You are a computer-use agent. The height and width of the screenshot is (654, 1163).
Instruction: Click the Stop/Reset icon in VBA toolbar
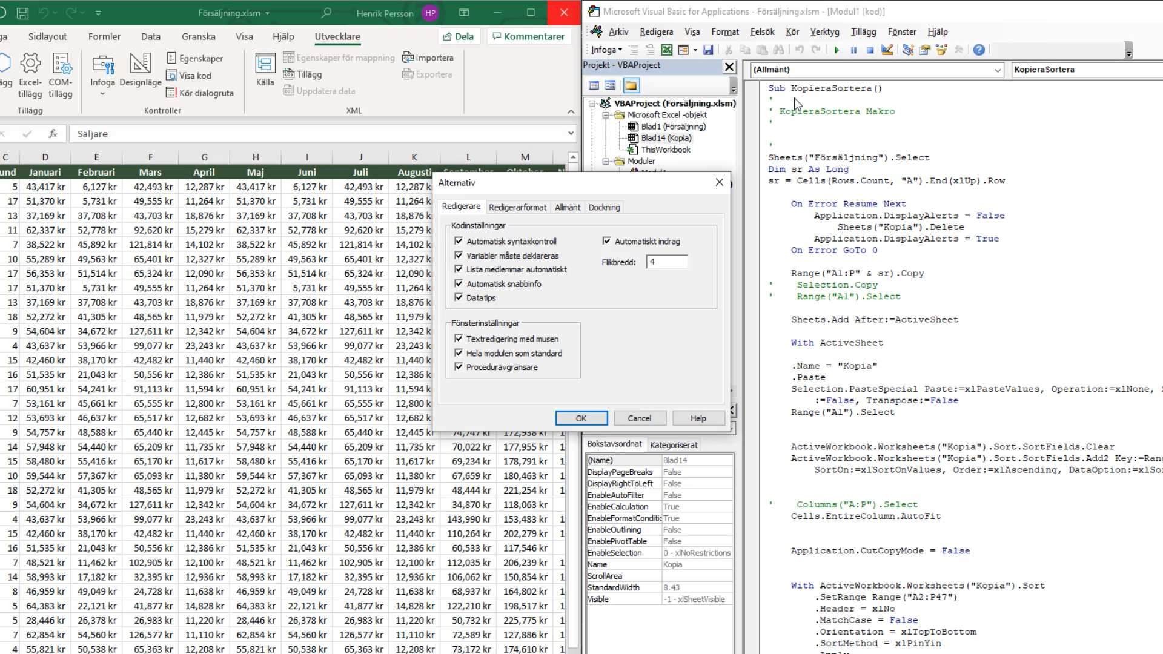tap(870, 50)
